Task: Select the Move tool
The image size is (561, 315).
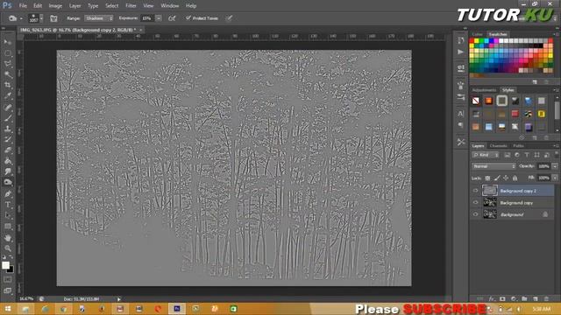Action: 8,42
